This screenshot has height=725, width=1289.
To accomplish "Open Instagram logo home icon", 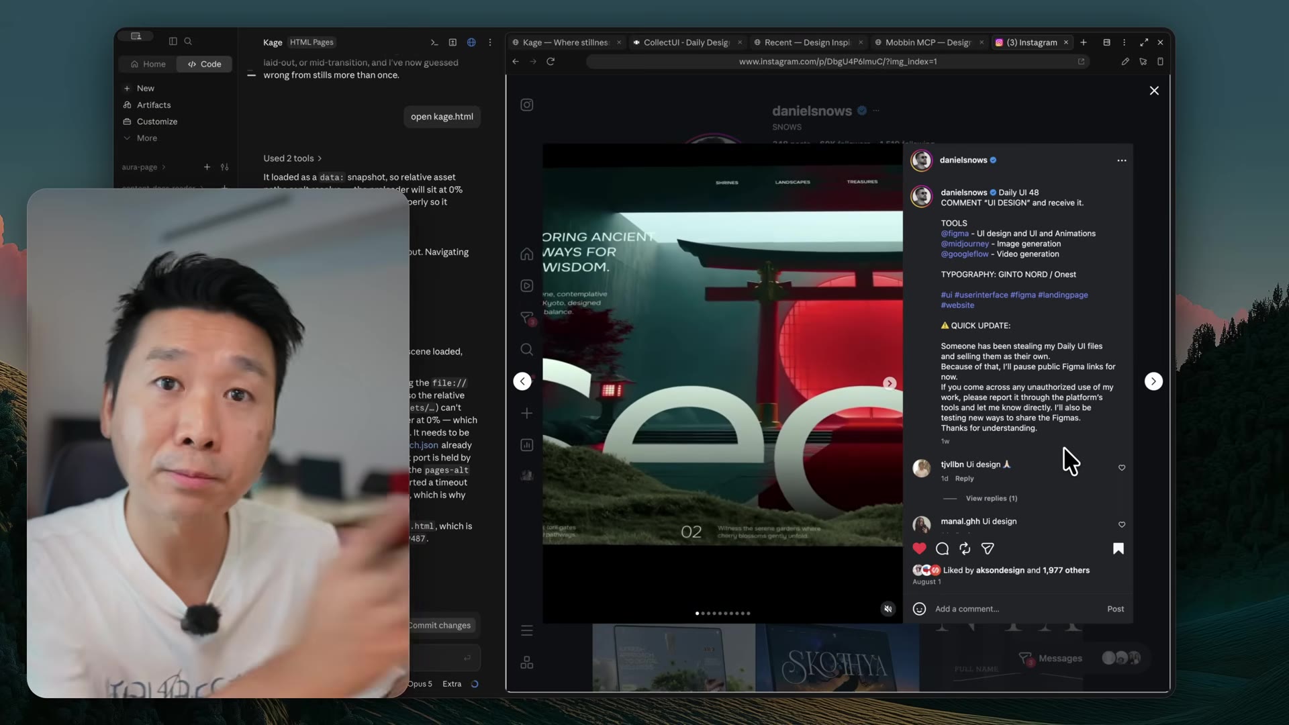I will 527,105.
